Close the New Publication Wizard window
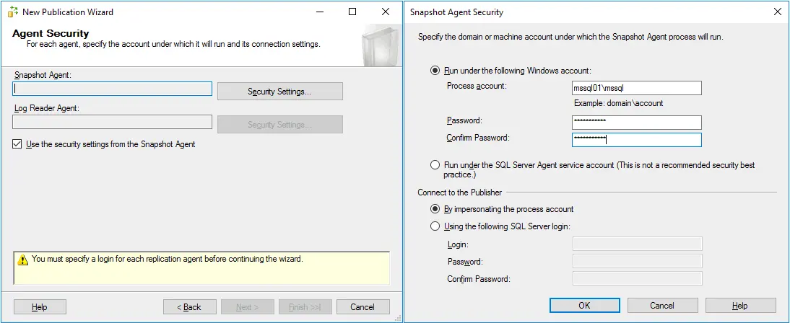Image resolution: width=790 pixels, height=323 pixels. [x=386, y=12]
